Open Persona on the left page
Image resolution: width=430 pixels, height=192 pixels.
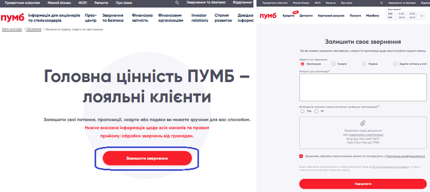pos(101,3)
